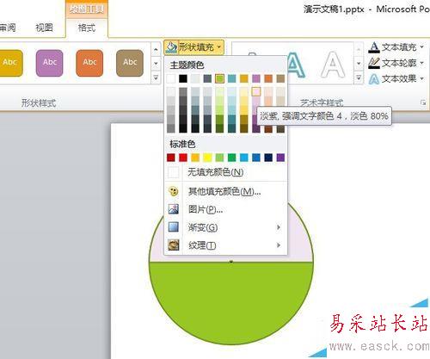This screenshot has width=430, height=359.
Task: Pick the brown theme color swatch
Action: [x=280, y=78]
